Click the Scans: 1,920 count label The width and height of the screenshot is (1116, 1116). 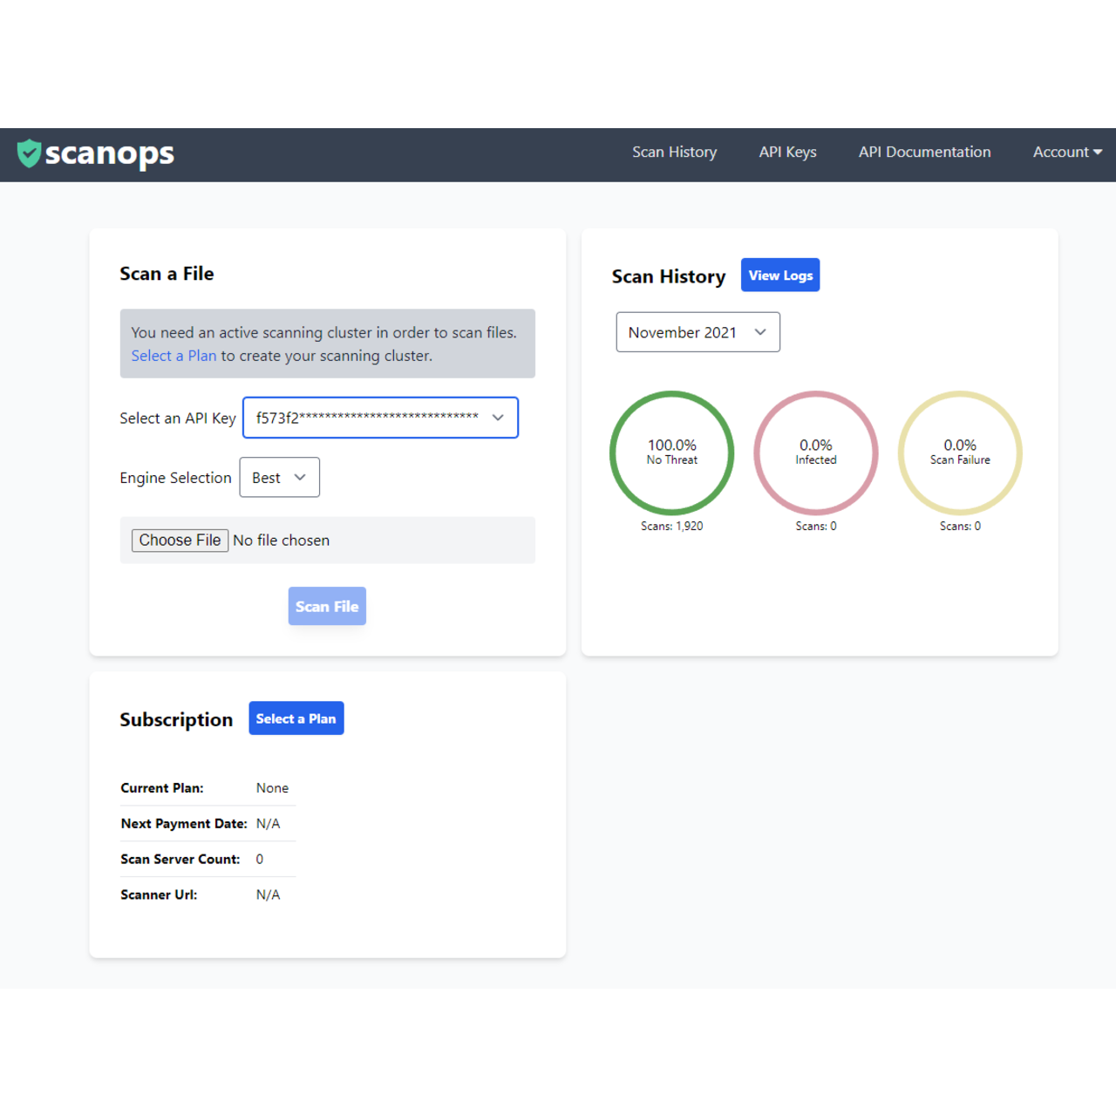671,526
